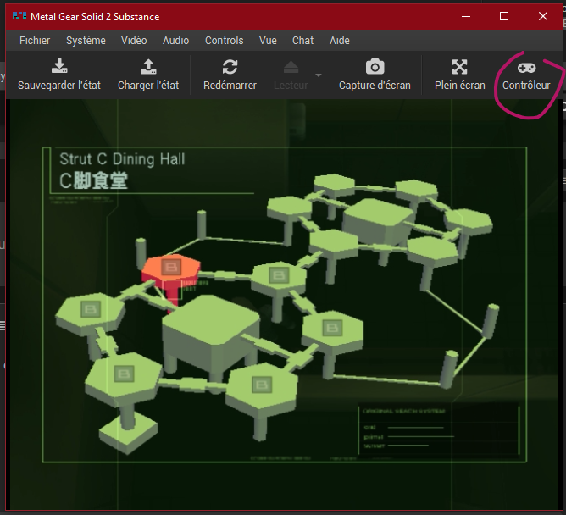The image size is (566, 515).
Task: Open the Controls menu
Action: pyautogui.click(x=225, y=41)
